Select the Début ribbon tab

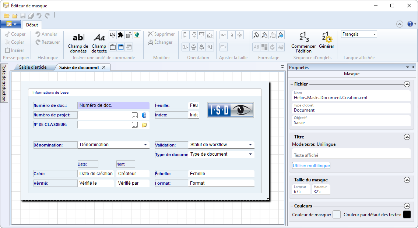click(32, 25)
